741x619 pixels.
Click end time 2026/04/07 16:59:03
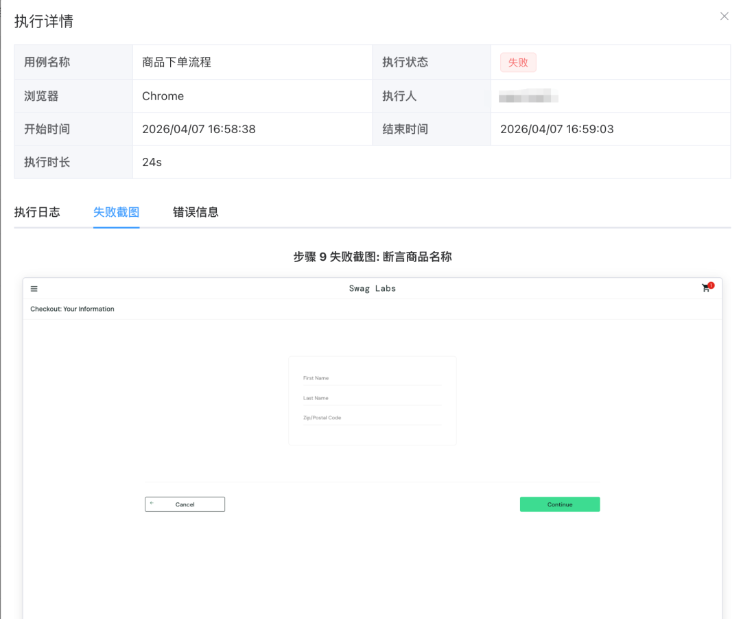[556, 129]
